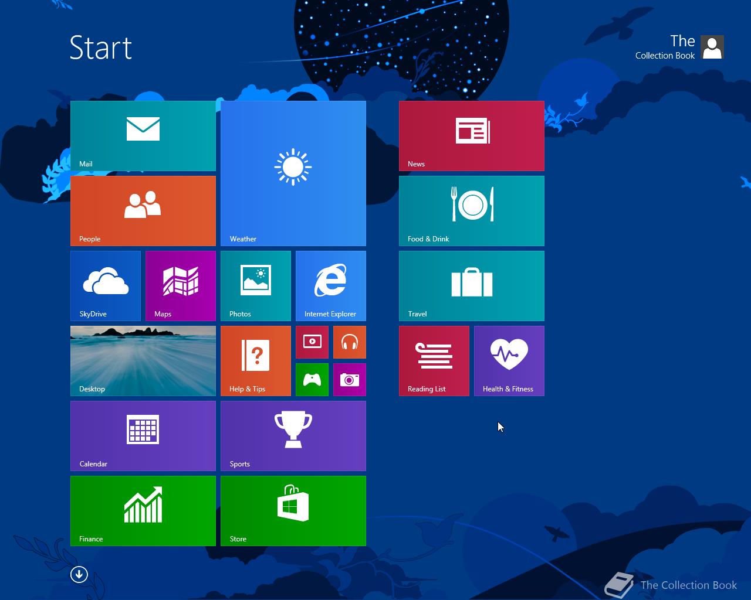Open the Help & Tips tile

pos(256,361)
